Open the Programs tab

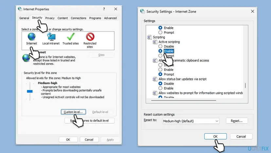(95, 18)
